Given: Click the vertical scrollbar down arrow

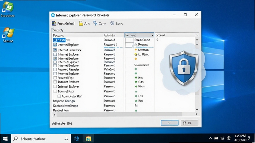Looking at the screenshot, I should click(197, 110).
